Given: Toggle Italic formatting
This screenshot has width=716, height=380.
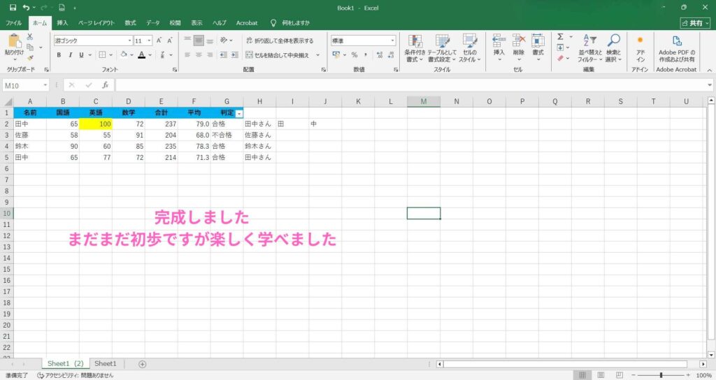Looking at the screenshot, I should pos(71,54).
